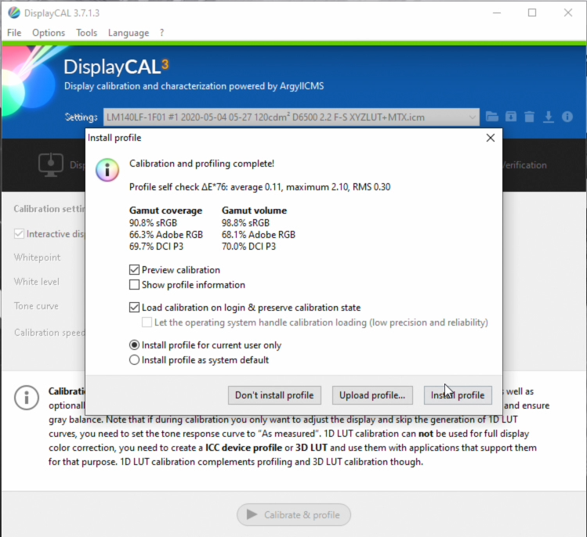This screenshot has height=537, width=587.
Task: Open the Language menu
Action: click(129, 33)
